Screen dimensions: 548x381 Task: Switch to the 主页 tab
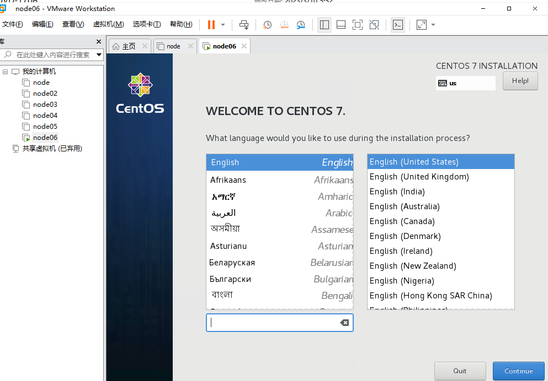[128, 46]
